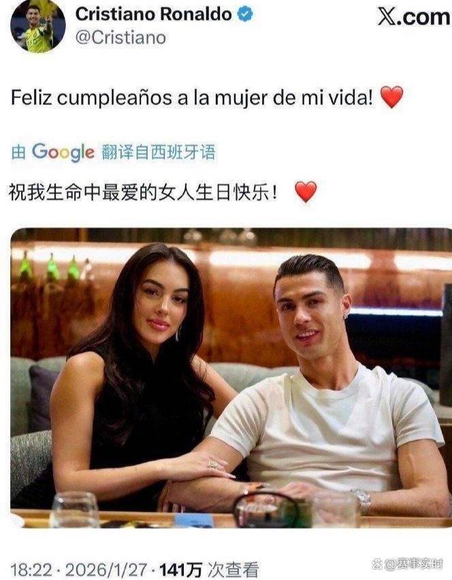The height and width of the screenshot is (580, 452).
Task: Open the attached couple photo
Action: pos(231,378)
